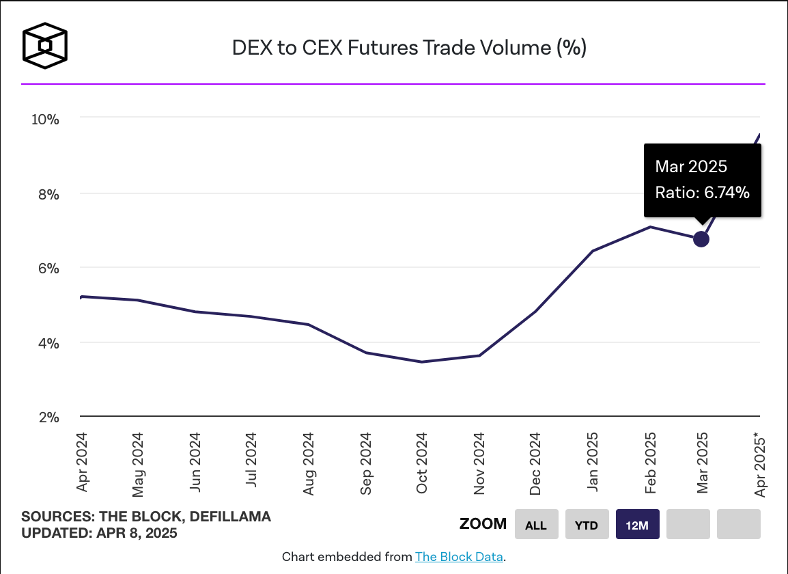Click the Oct 2024 x-axis label

423,461
